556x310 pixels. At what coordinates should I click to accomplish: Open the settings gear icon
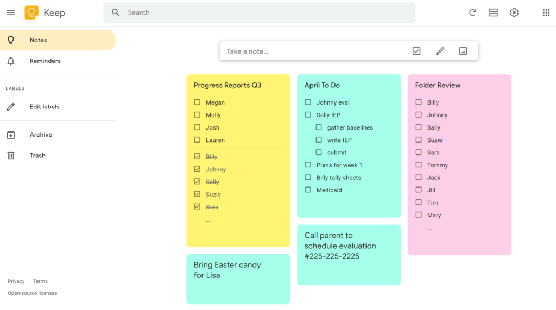click(514, 13)
